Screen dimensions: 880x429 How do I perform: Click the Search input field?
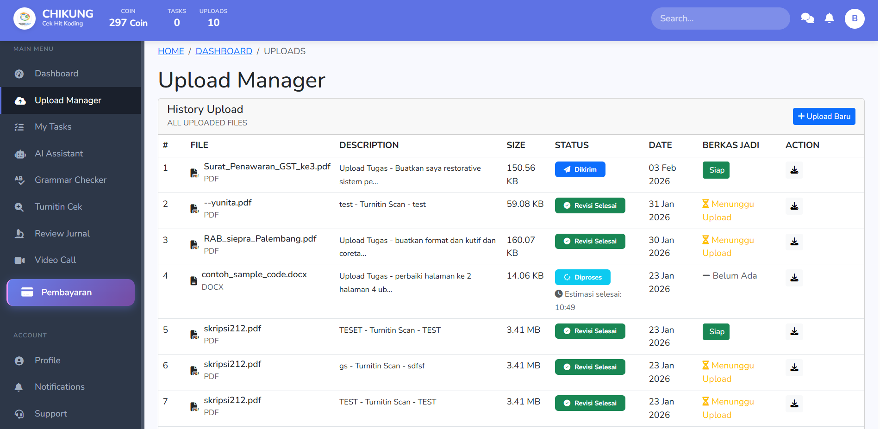[720, 19]
